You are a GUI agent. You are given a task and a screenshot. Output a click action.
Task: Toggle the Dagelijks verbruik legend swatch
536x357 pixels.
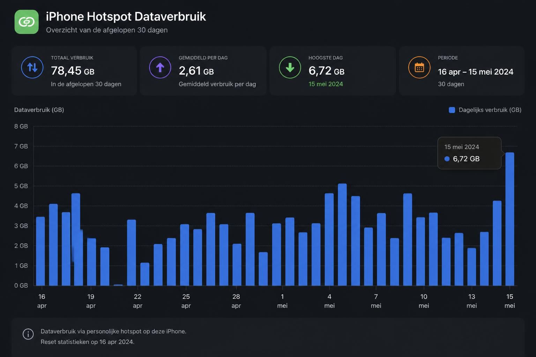pos(452,110)
